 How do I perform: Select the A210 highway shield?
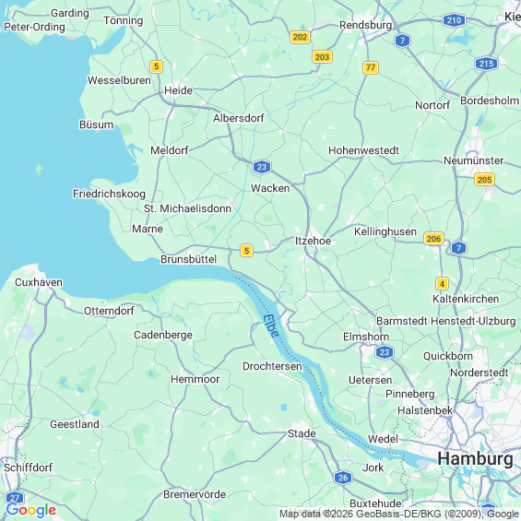454,20
